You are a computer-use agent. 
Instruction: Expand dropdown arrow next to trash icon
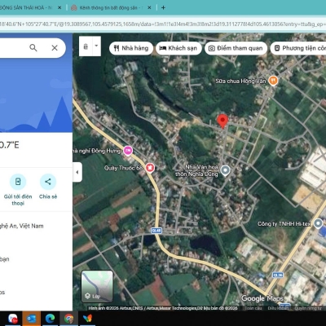pyautogui.click(x=96, y=46)
